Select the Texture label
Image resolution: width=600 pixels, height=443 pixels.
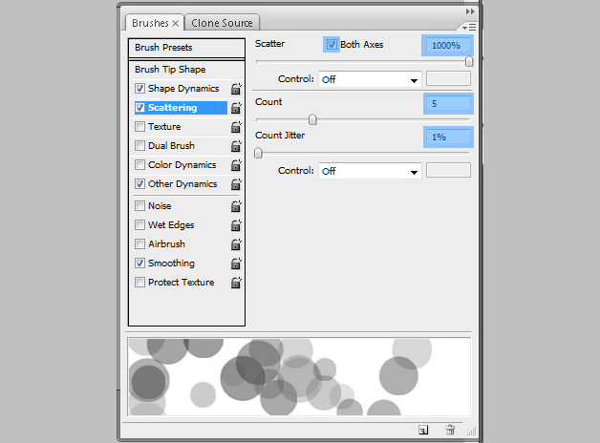click(x=164, y=127)
